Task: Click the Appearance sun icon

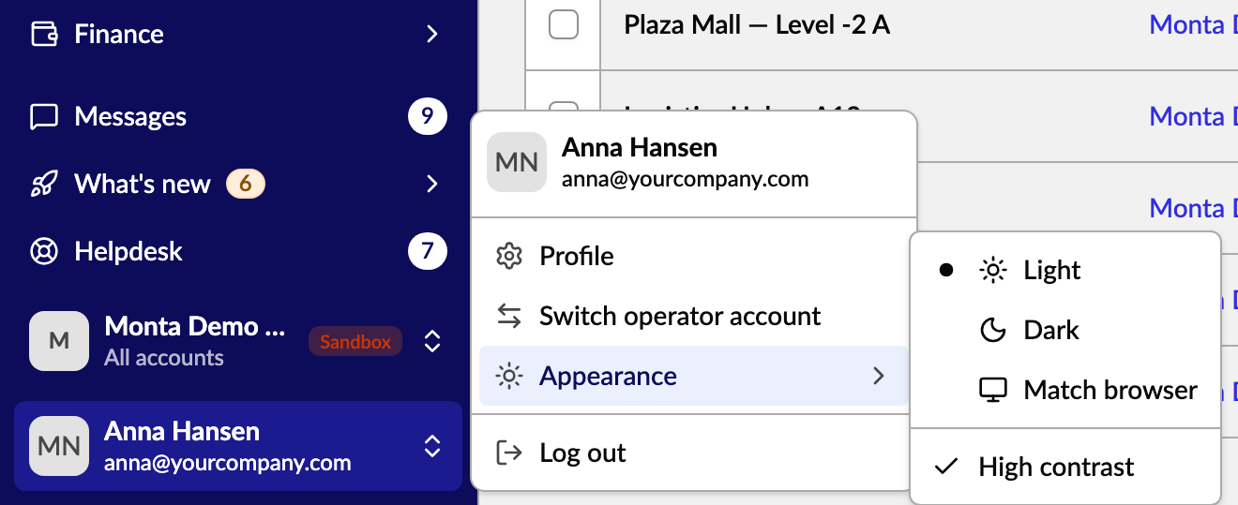Action: click(508, 376)
